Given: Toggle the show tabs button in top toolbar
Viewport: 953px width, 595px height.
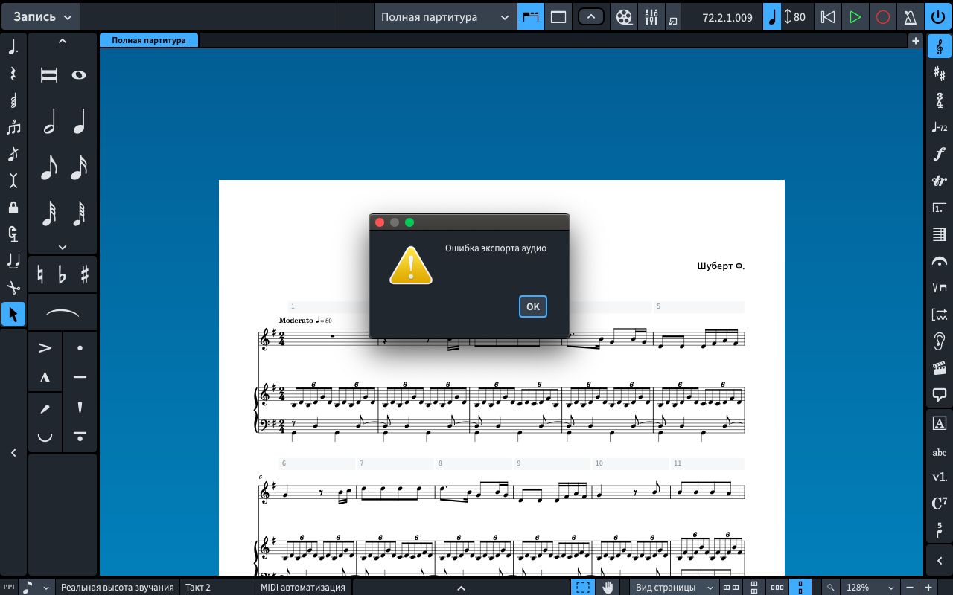Looking at the screenshot, I should (x=531, y=16).
